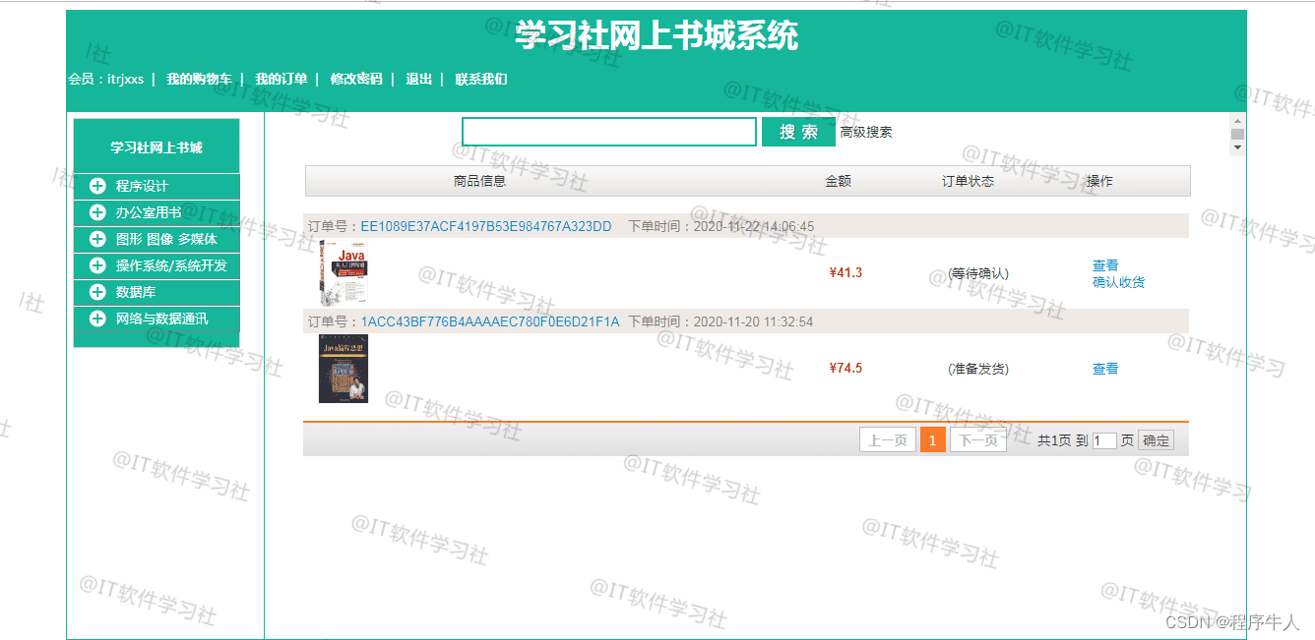Click the Java编程思想 dark cover thumbnail

(x=344, y=368)
